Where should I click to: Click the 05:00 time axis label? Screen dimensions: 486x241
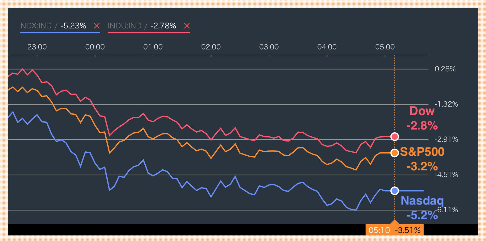[x=385, y=47]
